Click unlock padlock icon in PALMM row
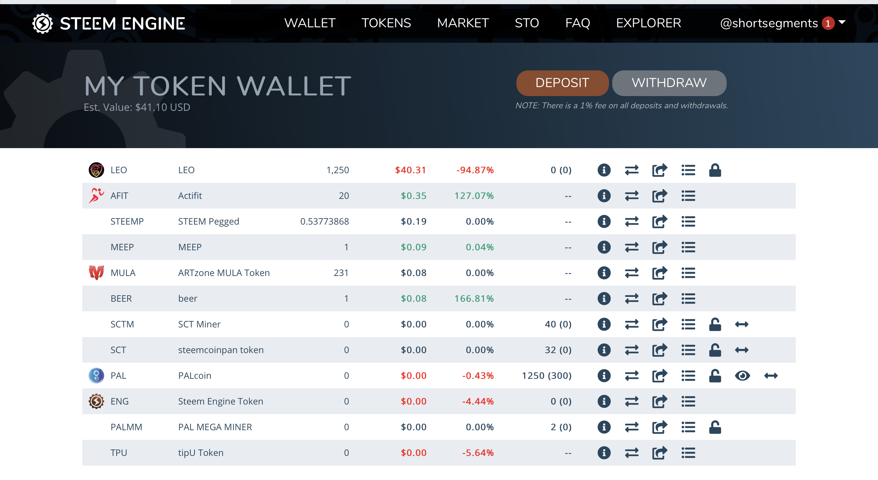This screenshot has width=878, height=480. [x=715, y=427]
